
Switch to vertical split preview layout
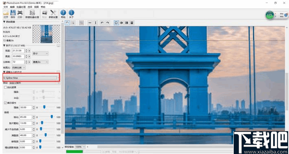(x=121, y=23)
